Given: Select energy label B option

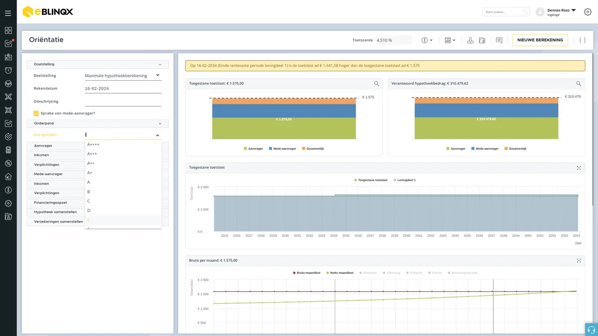Looking at the screenshot, I should pos(123,192).
